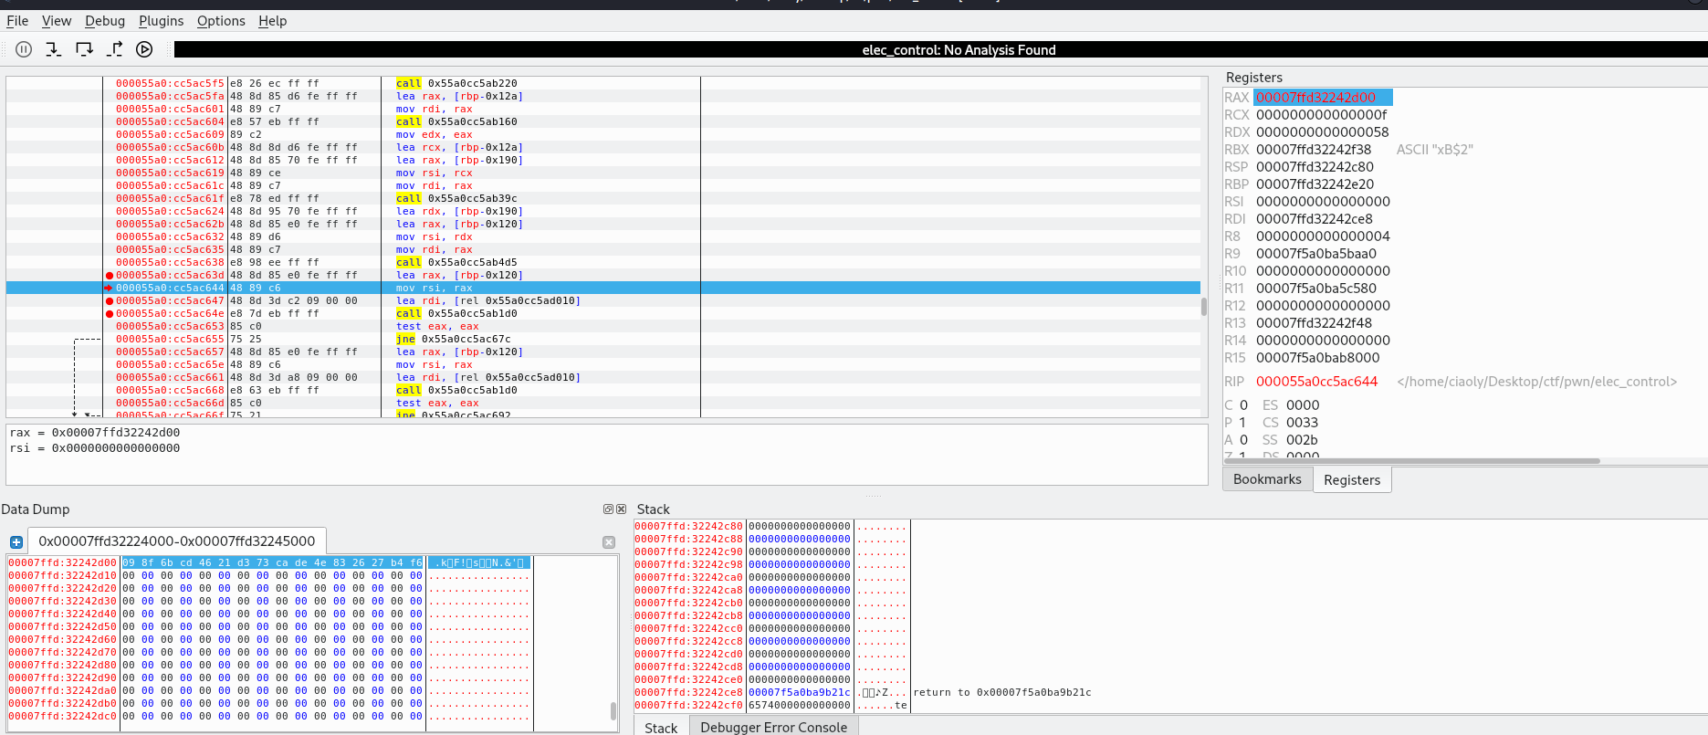Screen dimensions: 1708x735
Task: Switch to Debugger Error Console tab
Action: click(x=773, y=727)
